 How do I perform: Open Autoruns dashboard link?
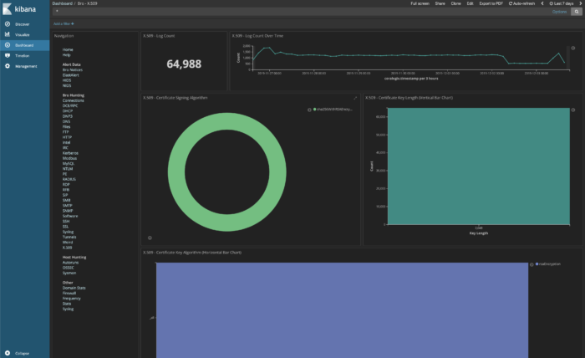point(70,263)
